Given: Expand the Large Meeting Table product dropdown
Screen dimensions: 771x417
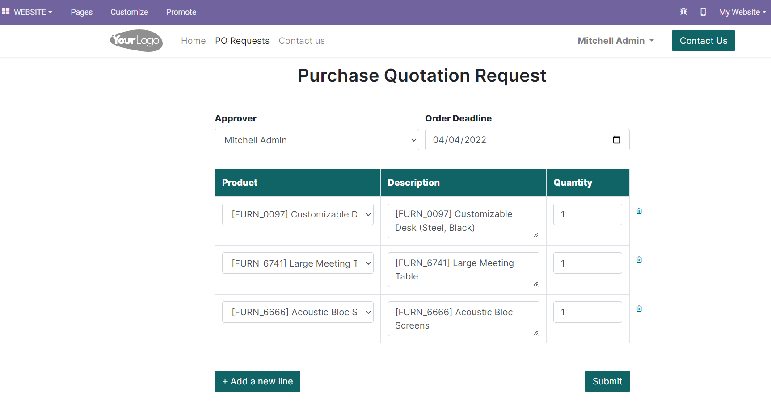Looking at the screenshot, I should (298, 263).
